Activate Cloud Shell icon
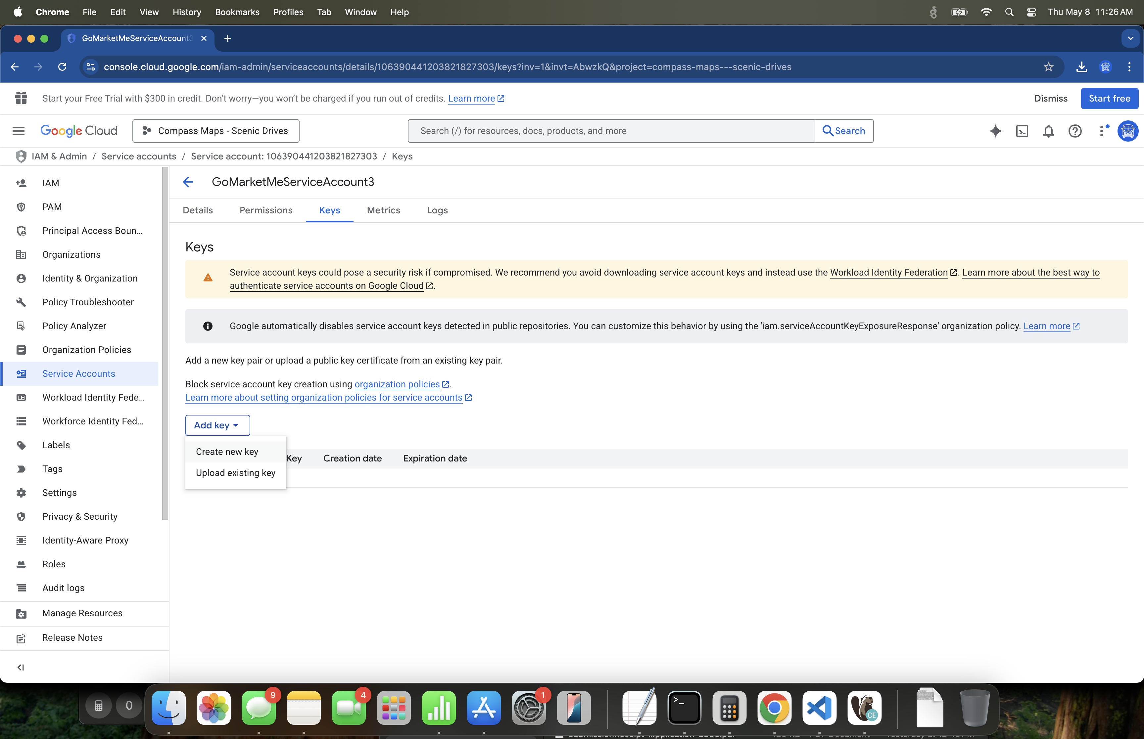The height and width of the screenshot is (739, 1144). pyautogui.click(x=1022, y=131)
